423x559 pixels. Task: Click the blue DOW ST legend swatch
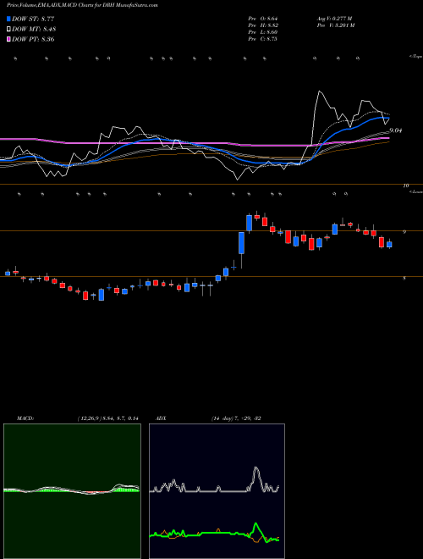(x=8, y=19)
